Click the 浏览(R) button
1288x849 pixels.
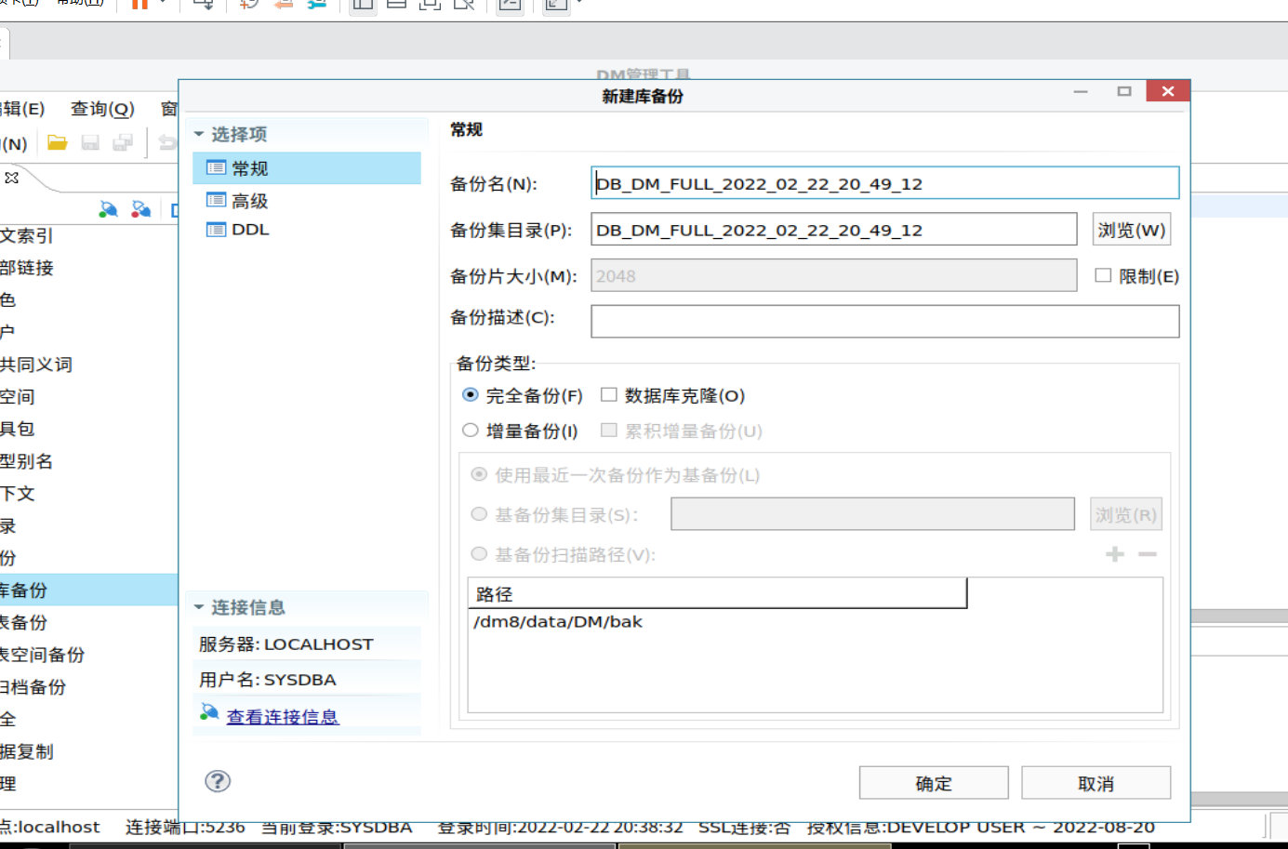point(1125,514)
